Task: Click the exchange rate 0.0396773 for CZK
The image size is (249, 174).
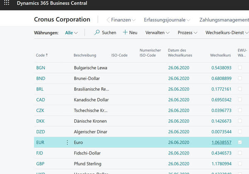Action: tap(221, 111)
